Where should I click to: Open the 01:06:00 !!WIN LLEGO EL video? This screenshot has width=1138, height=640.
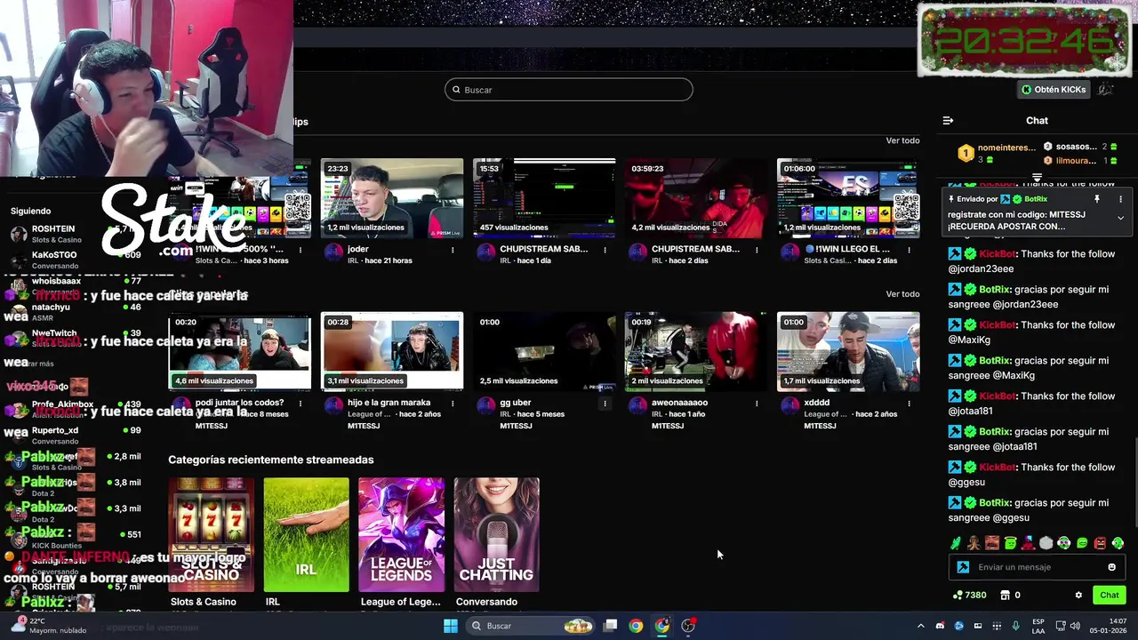pos(848,198)
